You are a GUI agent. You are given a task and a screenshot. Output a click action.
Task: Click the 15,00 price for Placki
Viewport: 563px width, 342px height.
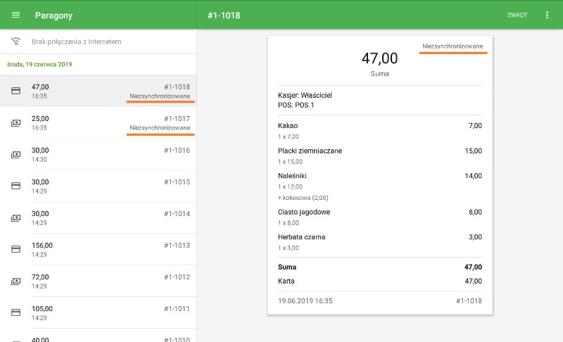point(473,151)
